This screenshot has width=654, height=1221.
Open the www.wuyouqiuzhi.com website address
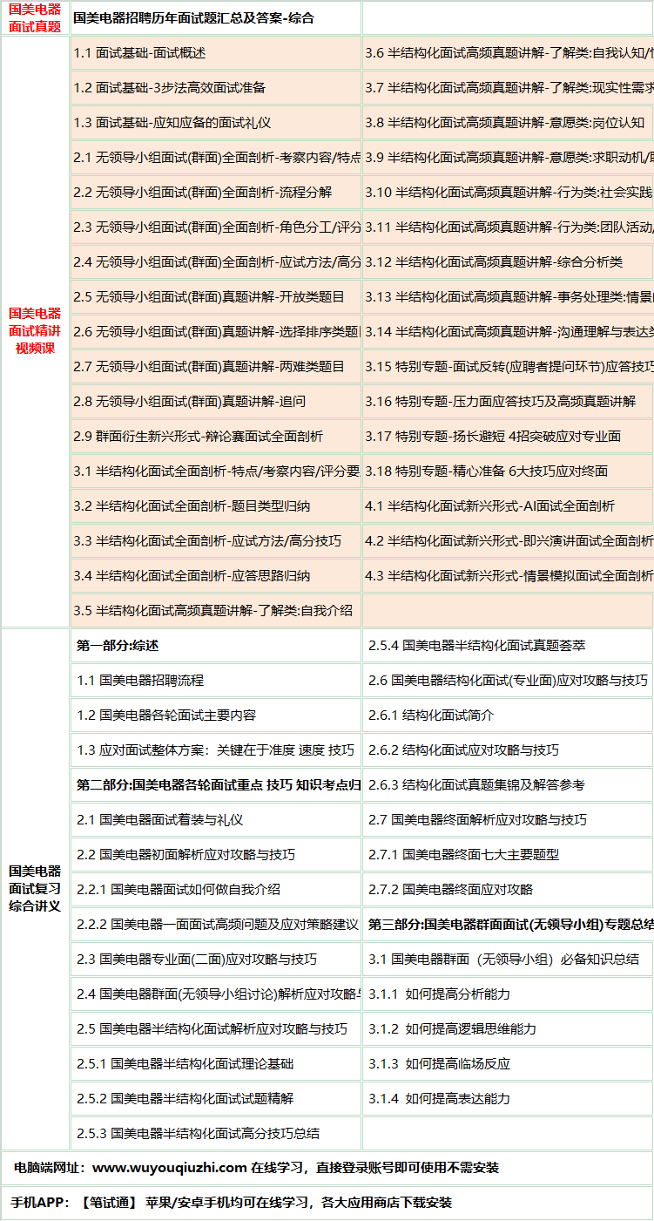pos(170,1168)
